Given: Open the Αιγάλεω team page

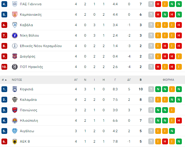Looking at the screenshot, I should [x=27, y=131].
